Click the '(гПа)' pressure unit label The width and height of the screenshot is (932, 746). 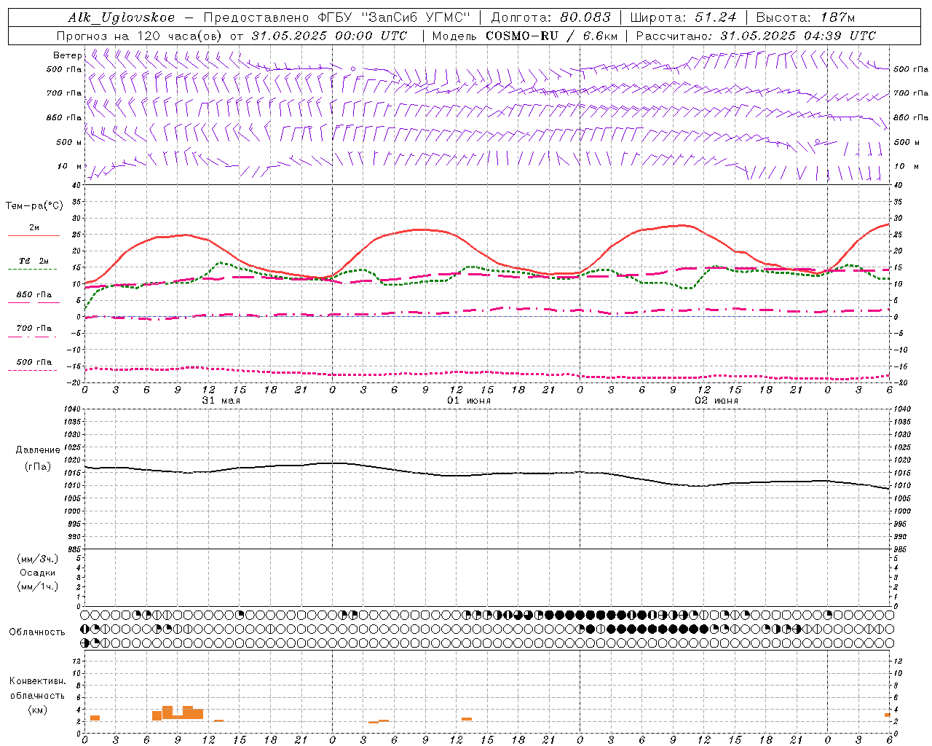(x=38, y=467)
